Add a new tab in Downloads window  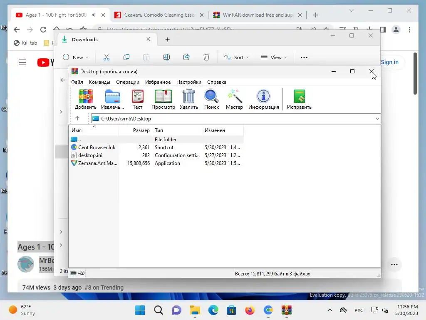(x=167, y=40)
